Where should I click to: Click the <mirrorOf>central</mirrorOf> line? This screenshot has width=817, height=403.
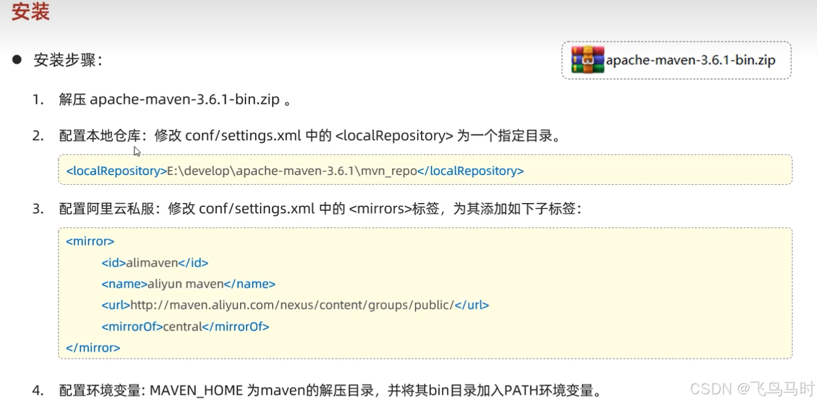click(x=185, y=326)
